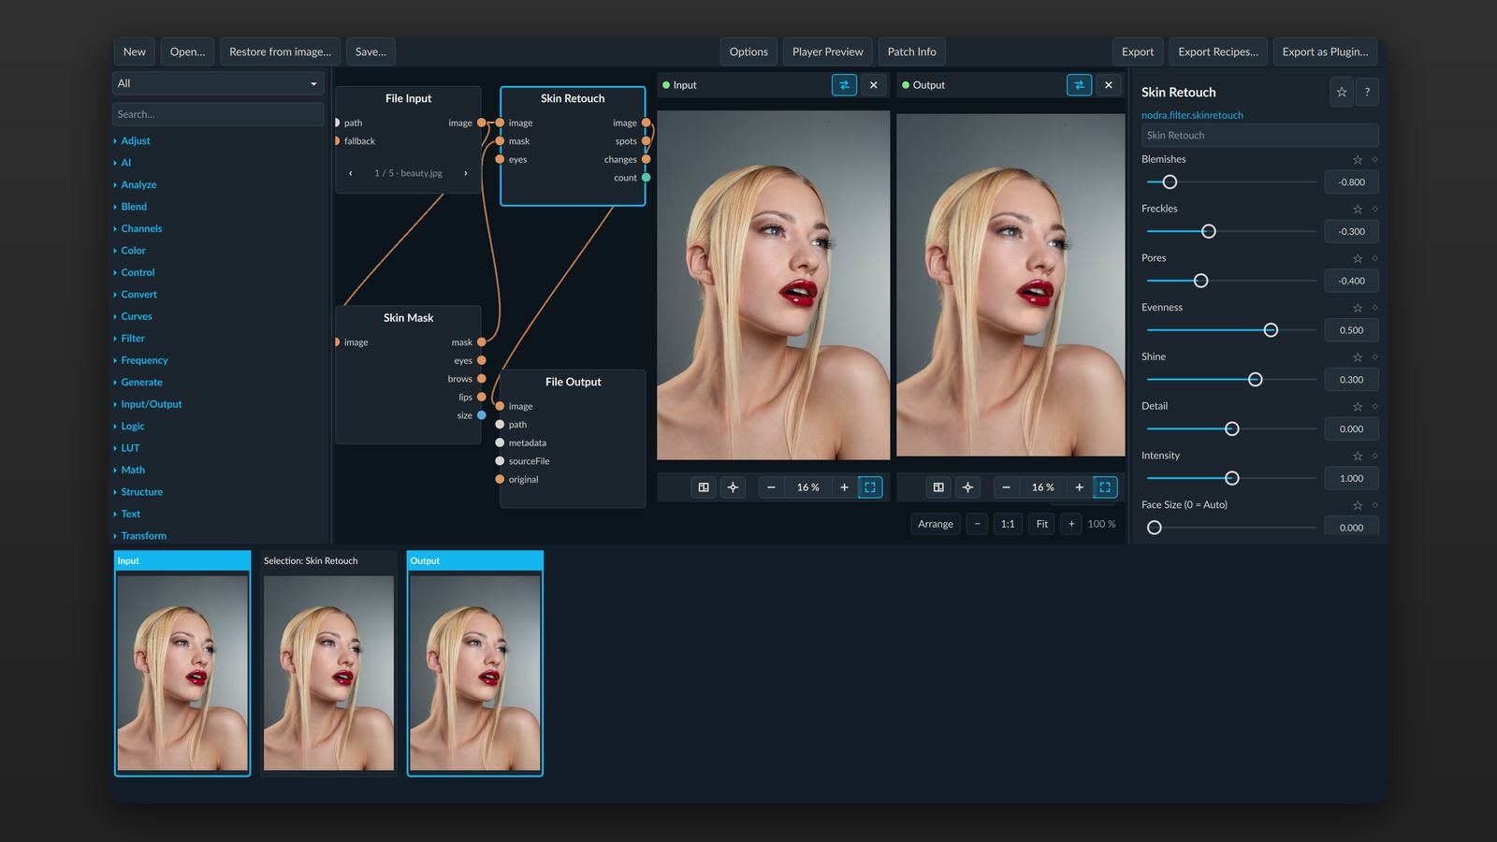Click Export Recipes...
This screenshot has height=842, width=1497.
(x=1218, y=51)
